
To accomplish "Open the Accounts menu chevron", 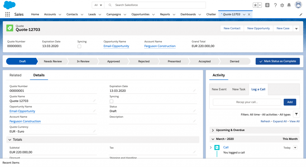I will click(x=60, y=15).
